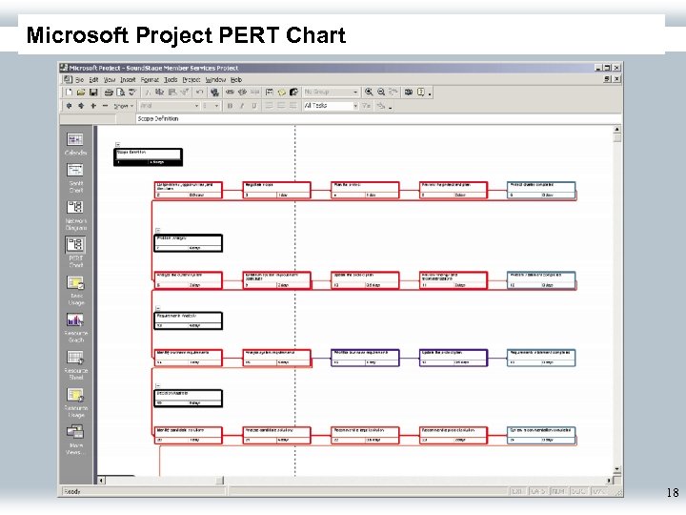Save the project with floppy icon
Screen dimensions: 686x515
[x=93, y=92]
